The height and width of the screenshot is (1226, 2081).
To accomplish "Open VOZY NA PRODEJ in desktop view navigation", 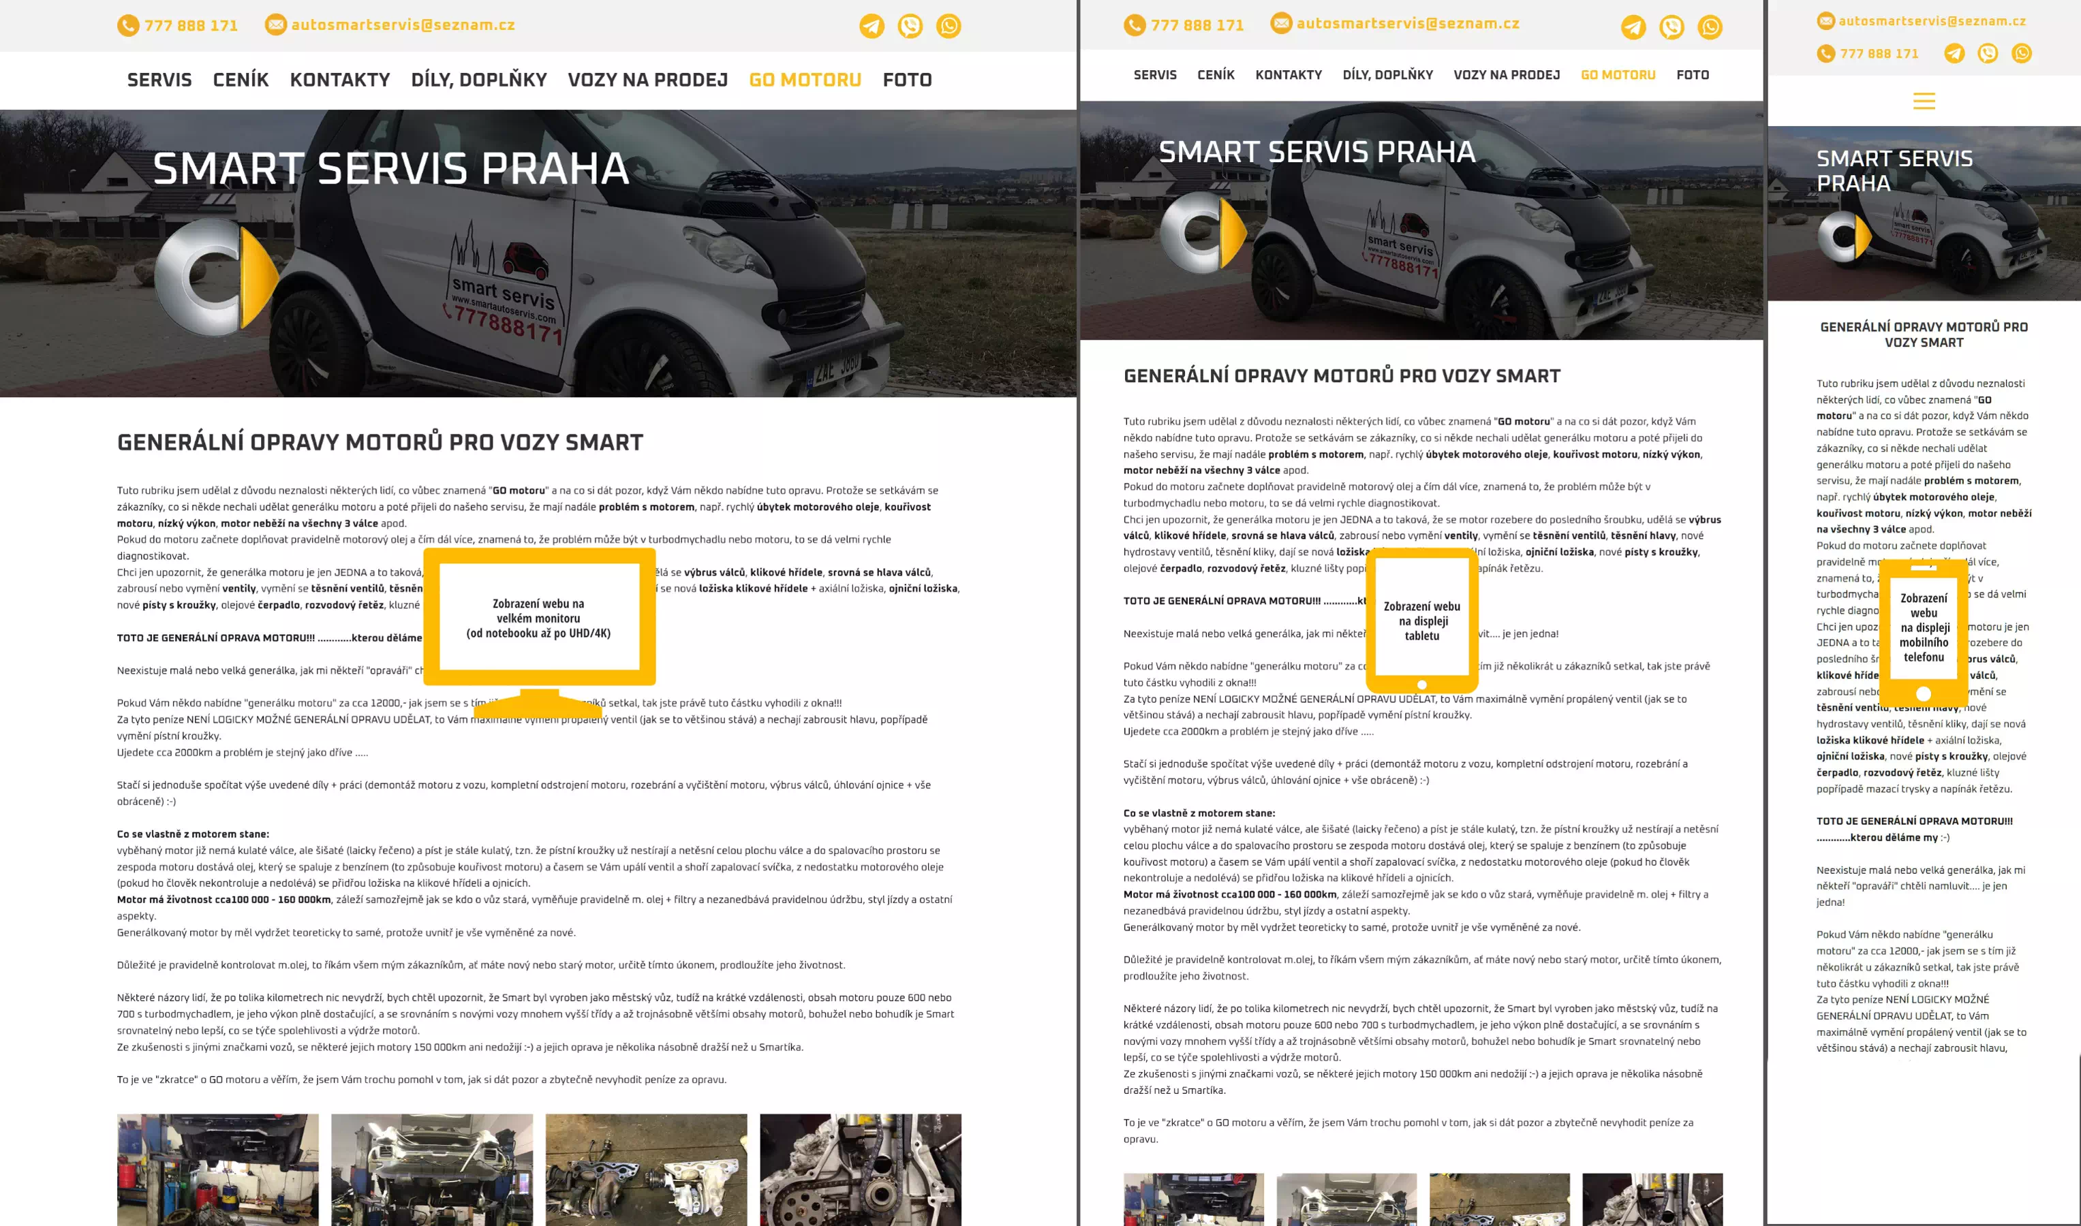I will coord(648,80).
